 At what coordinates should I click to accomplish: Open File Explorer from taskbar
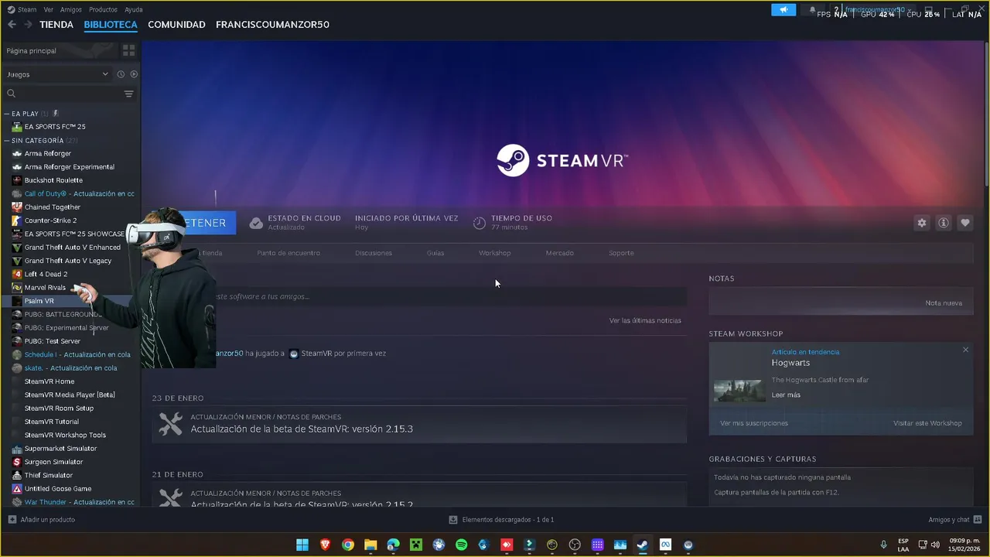[x=370, y=545]
